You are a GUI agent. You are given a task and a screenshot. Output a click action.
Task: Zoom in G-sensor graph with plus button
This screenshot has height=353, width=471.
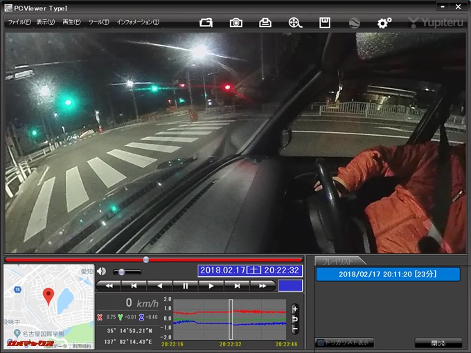click(294, 309)
